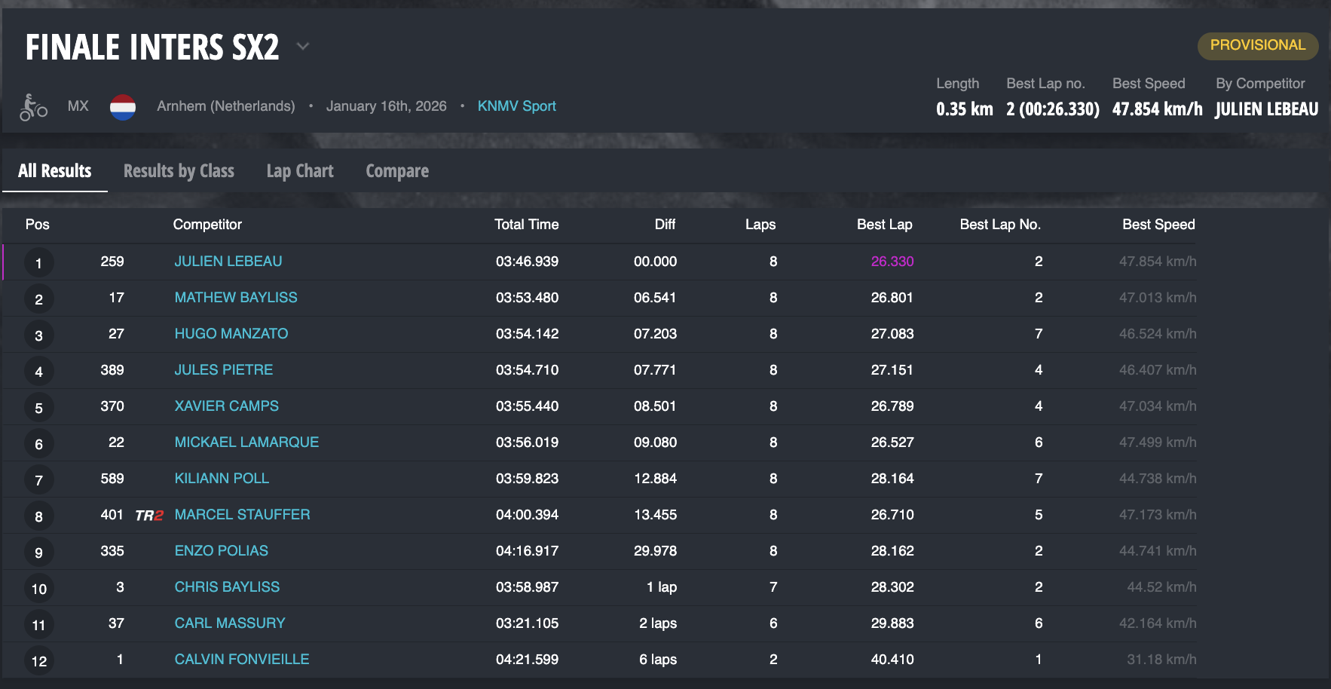Open the KNMV Sport link

[x=516, y=106]
